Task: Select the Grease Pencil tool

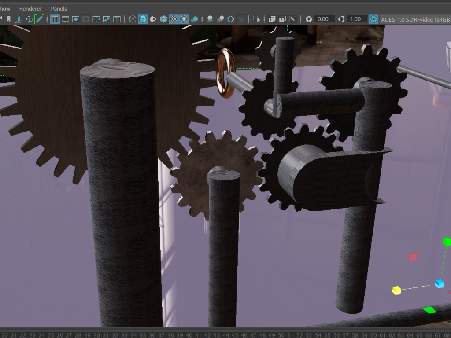Action: [x=39, y=19]
